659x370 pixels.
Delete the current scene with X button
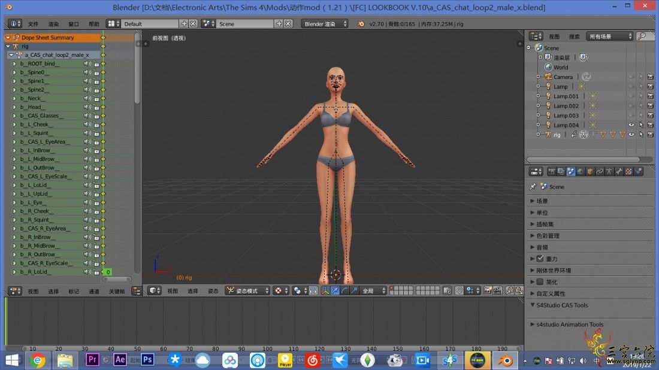click(x=288, y=24)
